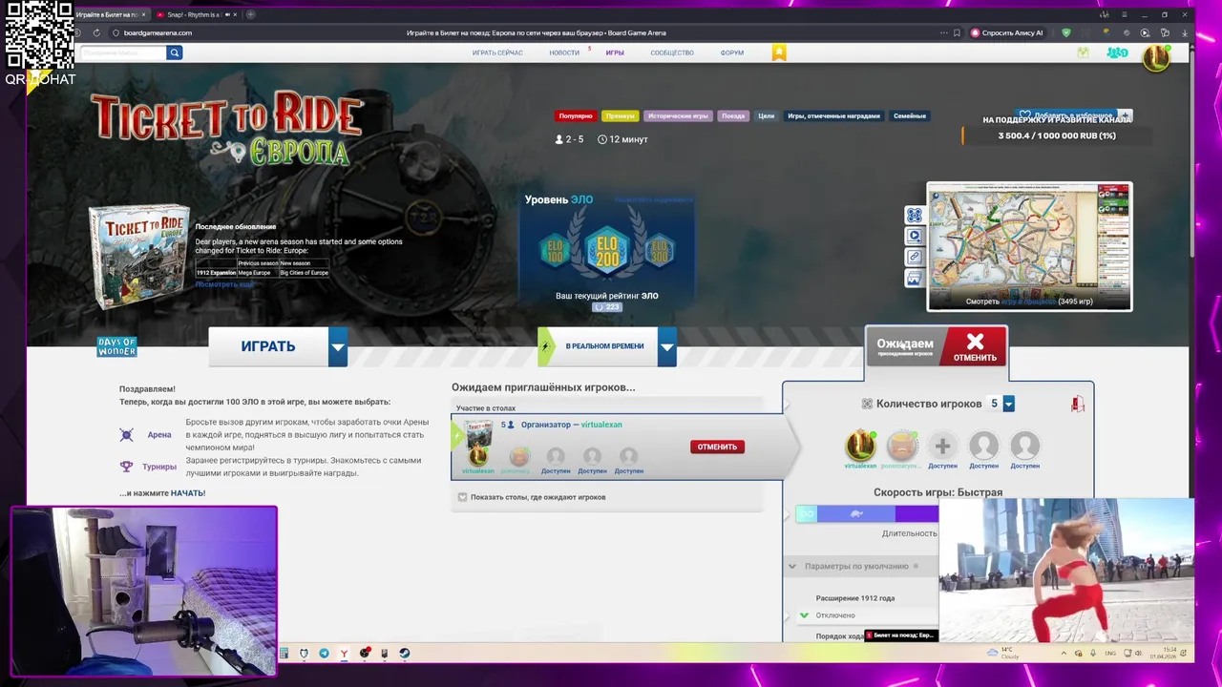Click virtualexan avatar in right player panel

pos(860,446)
